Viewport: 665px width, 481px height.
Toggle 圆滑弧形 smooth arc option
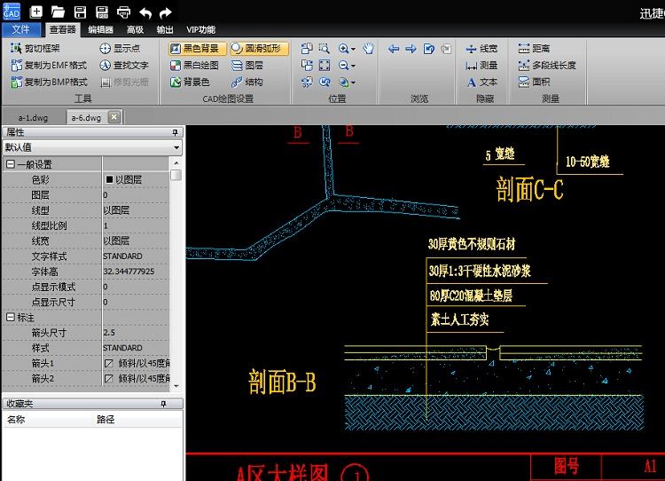[259, 49]
